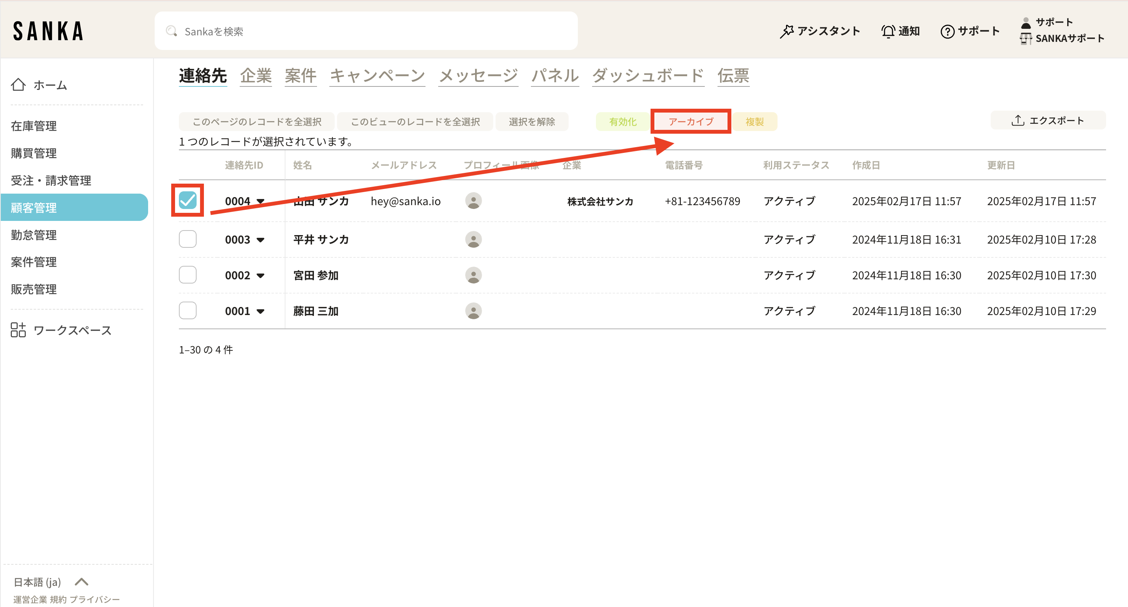Screen dimensions: 1128x607
Task: Expand the dropdown arrow next to ID 0004
Action: (x=260, y=202)
